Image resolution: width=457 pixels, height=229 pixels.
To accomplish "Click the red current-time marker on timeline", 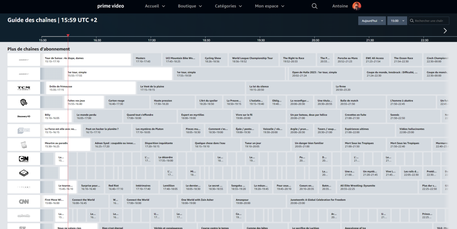I will click(x=68, y=35).
